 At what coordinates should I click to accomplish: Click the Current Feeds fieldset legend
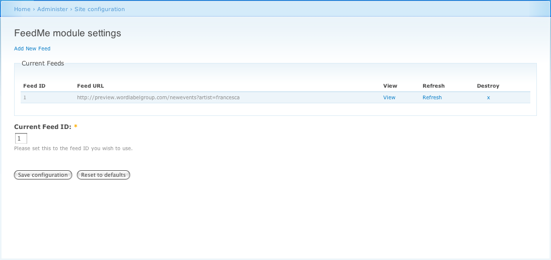tap(43, 63)
